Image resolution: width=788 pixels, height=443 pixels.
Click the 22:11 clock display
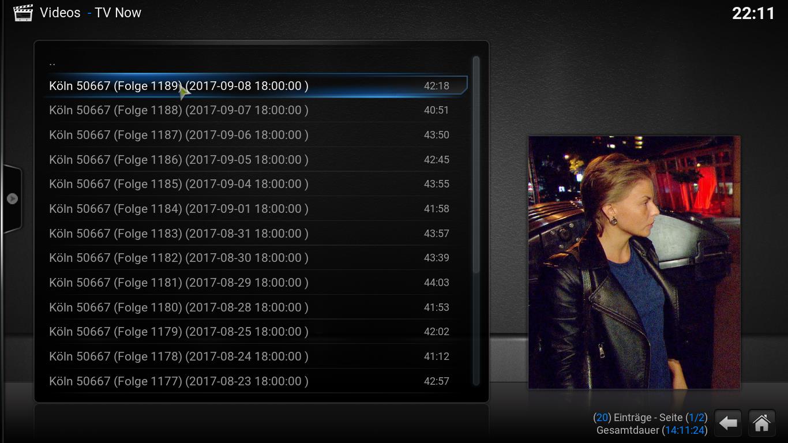coord(753,13)
